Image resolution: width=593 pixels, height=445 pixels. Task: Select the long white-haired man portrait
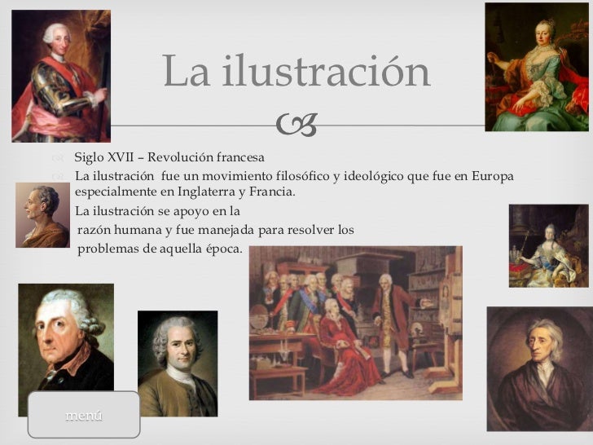pos(540,369)
